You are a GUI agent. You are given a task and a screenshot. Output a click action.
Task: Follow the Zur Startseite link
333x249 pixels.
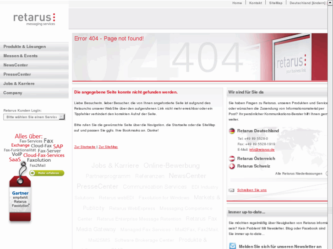[85, 147]
